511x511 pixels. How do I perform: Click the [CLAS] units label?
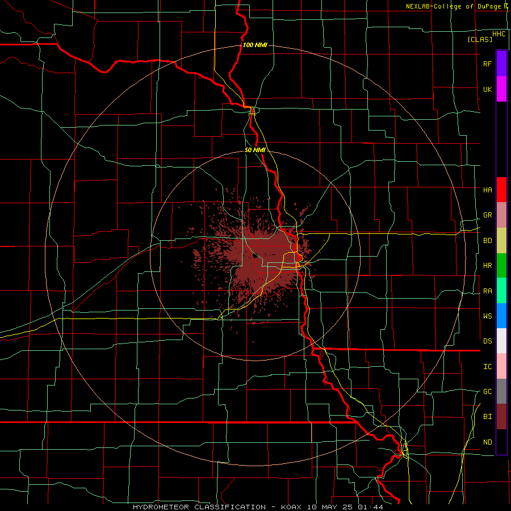point(480,39)
